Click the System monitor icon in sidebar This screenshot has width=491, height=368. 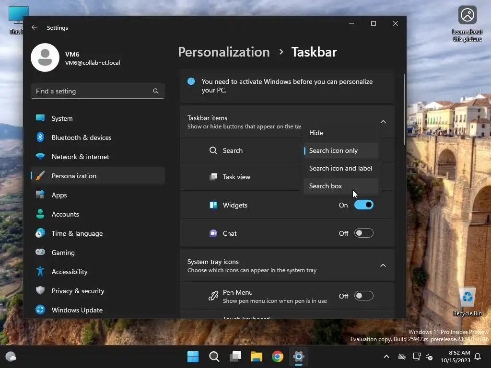point(40,118)
